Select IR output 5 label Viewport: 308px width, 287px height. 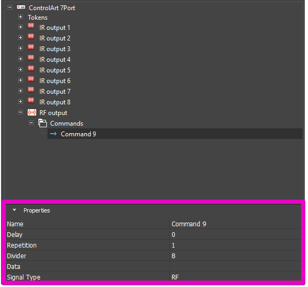(x=54, y=70)
